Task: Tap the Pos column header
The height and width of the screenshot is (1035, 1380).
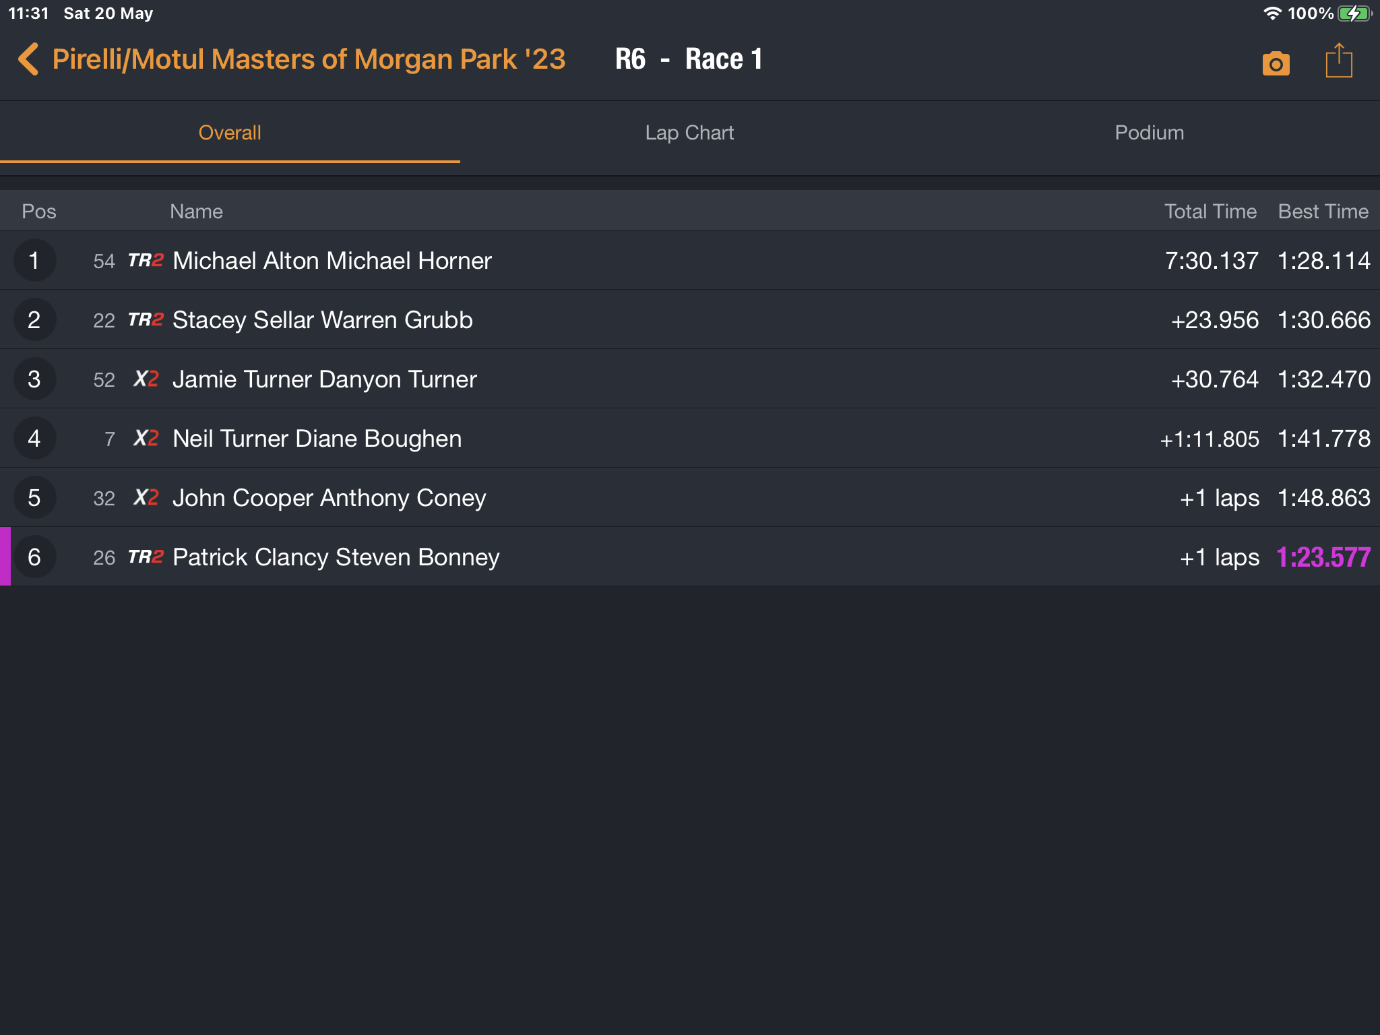Action: point(39,212)
